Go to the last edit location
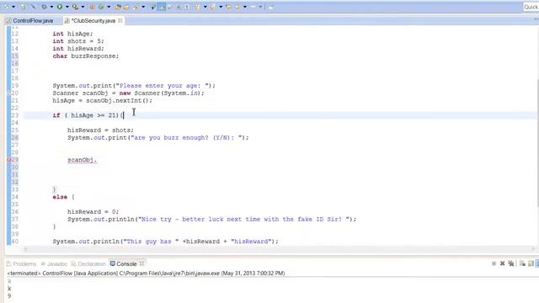 [x=228, y=7]
